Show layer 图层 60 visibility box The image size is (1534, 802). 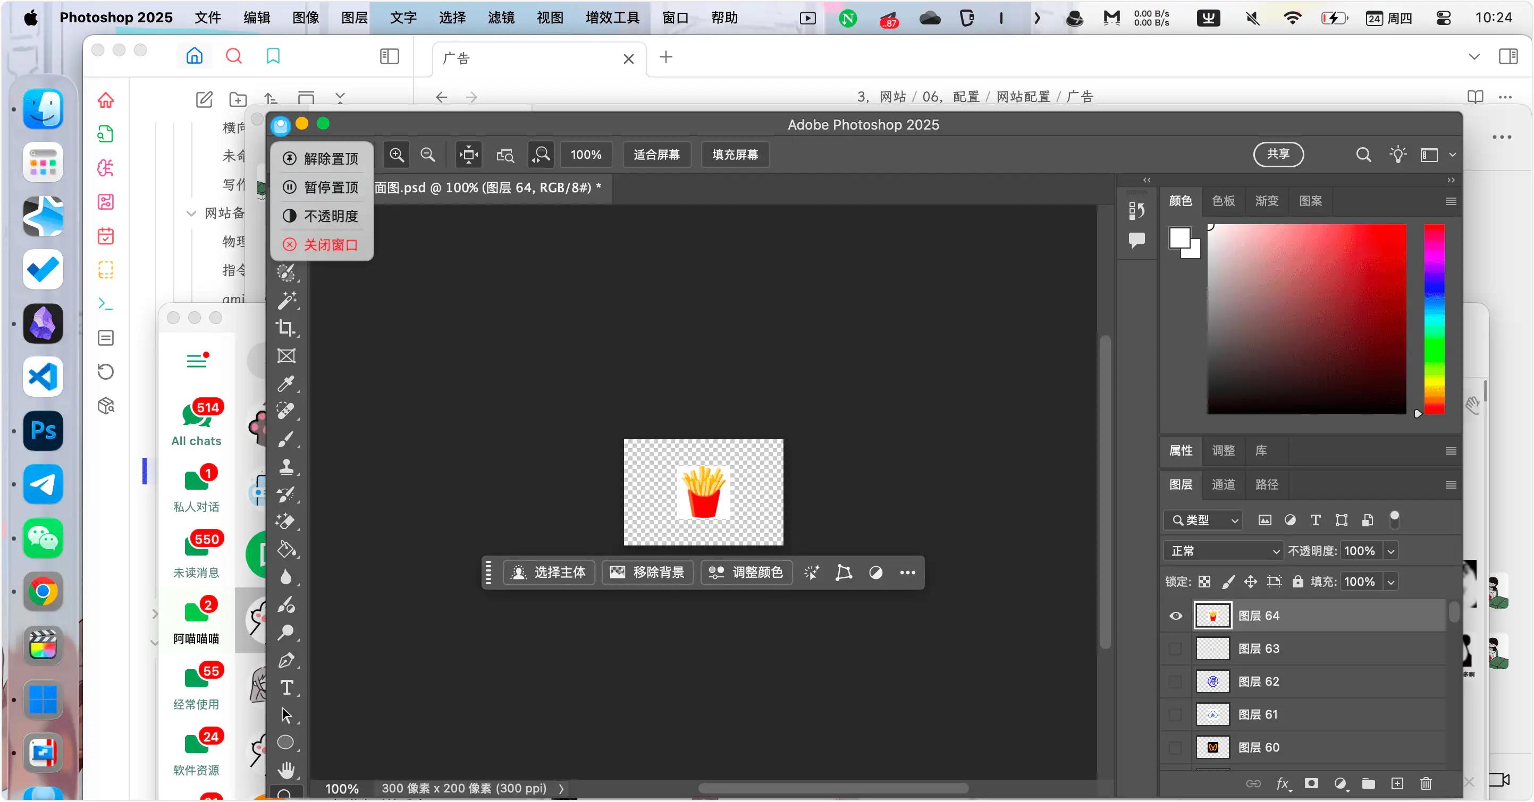[x=1176, y=747]
